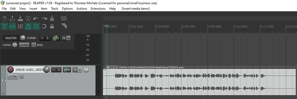Screen dimensions: 297x99
Task: Open the Options menu
Action: pyautogui.click(x=67, y=9)
